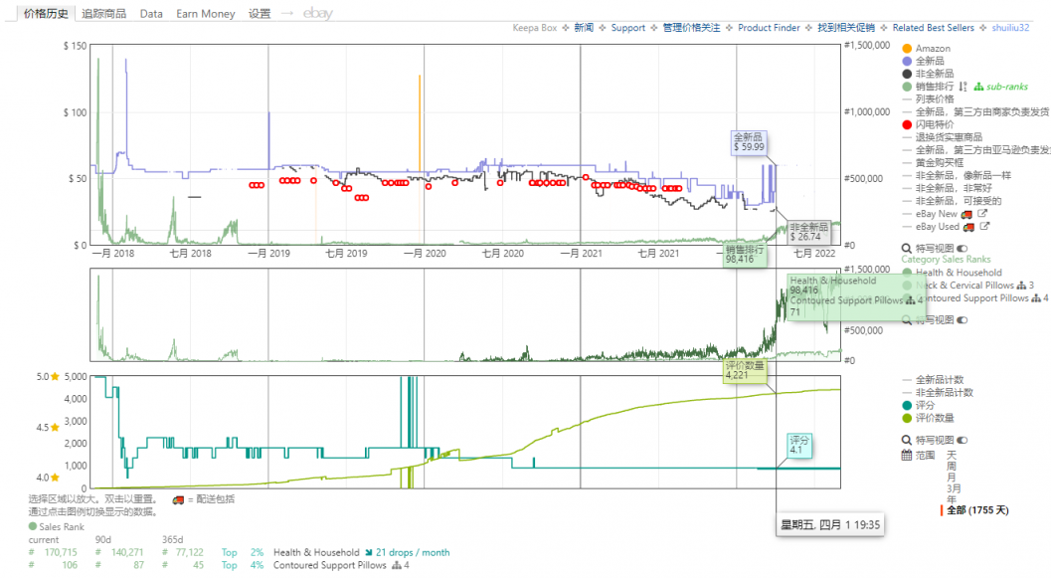
Task: Toggle Health & Household rank series
Action: pos(953,273)
